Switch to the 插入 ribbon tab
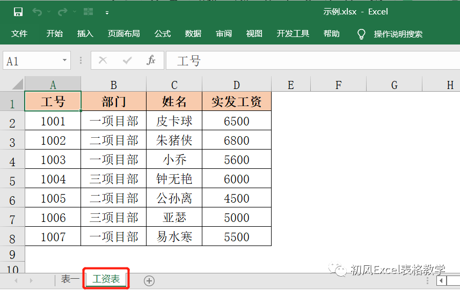Screen dimensions: 460x290 click(85, 34)
